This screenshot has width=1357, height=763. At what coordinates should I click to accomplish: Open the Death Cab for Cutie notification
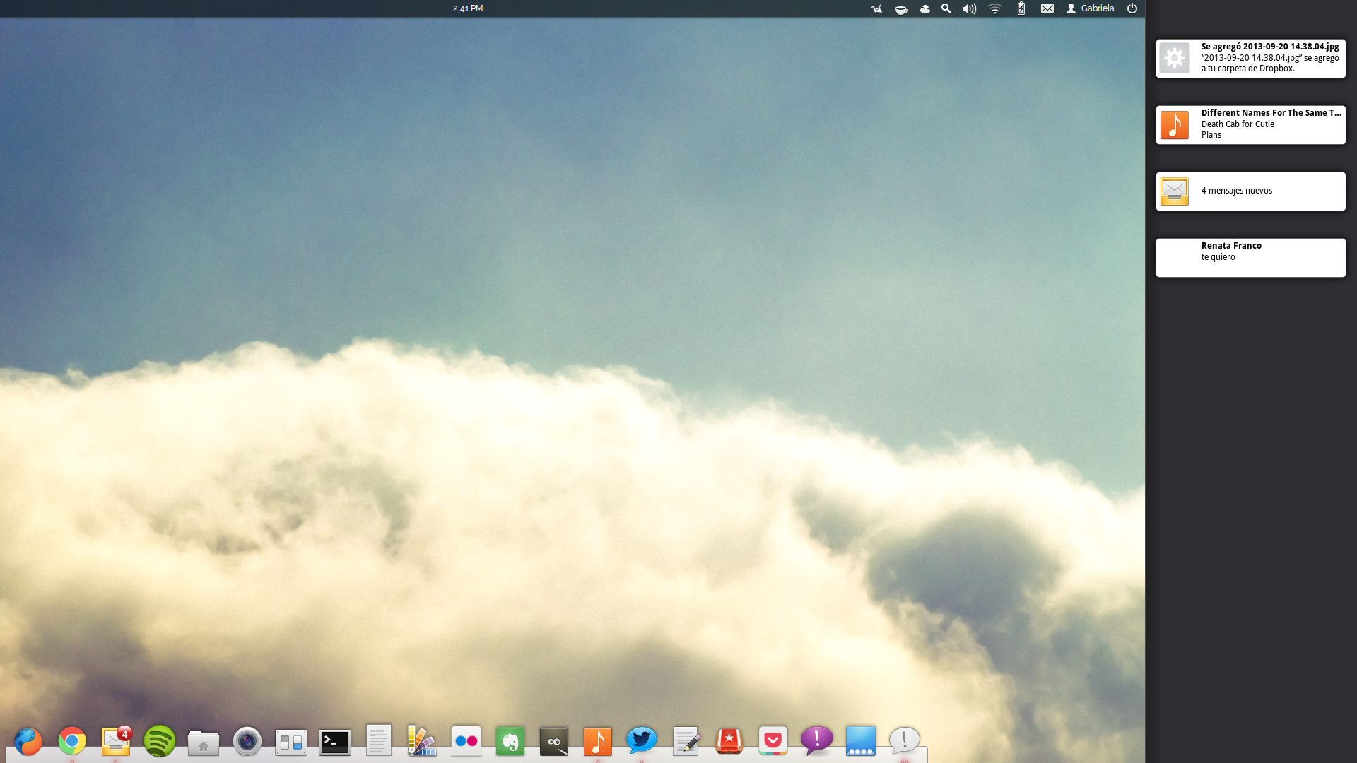tap(1251, 124)
